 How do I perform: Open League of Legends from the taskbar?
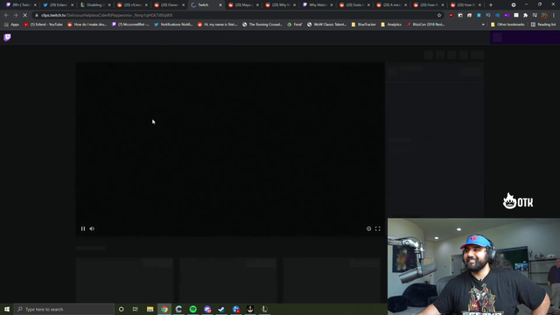tap(264, 309)
